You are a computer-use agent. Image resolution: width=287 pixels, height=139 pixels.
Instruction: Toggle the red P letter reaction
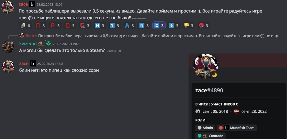[x=55, y=25]
